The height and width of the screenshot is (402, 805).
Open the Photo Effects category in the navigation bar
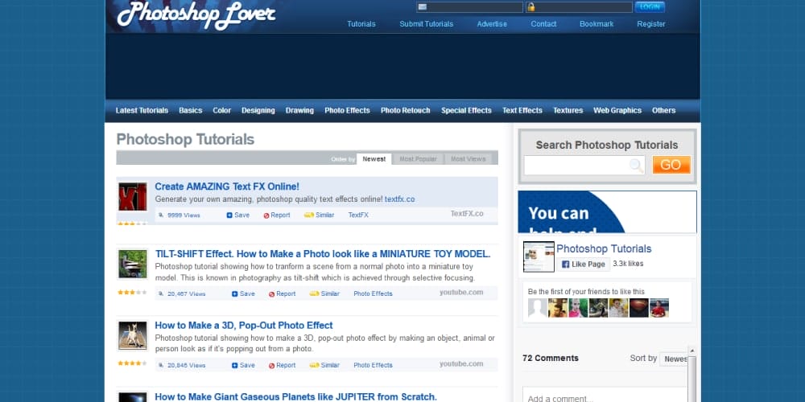(347, 110)
